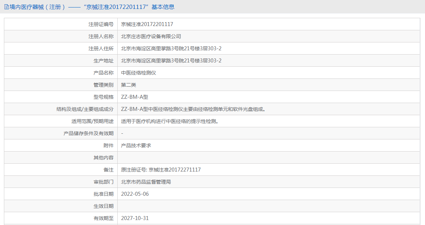Select the product name 中医经络检测仪
Viewport: 425px width, 225px height.
(x=139, y=73)
